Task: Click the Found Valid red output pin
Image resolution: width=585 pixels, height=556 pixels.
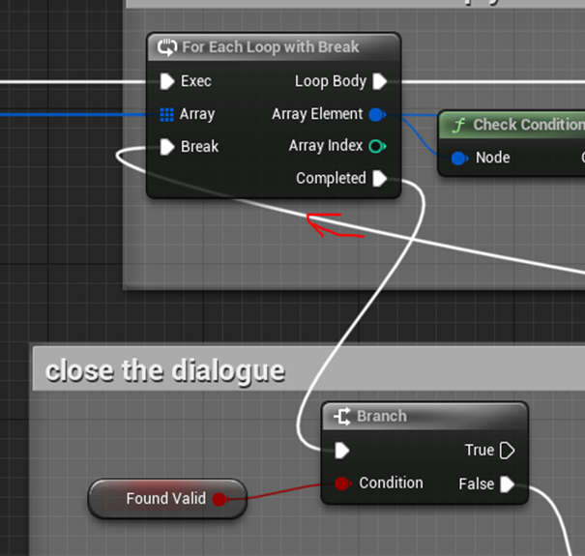Action: (x=220, y=499)
